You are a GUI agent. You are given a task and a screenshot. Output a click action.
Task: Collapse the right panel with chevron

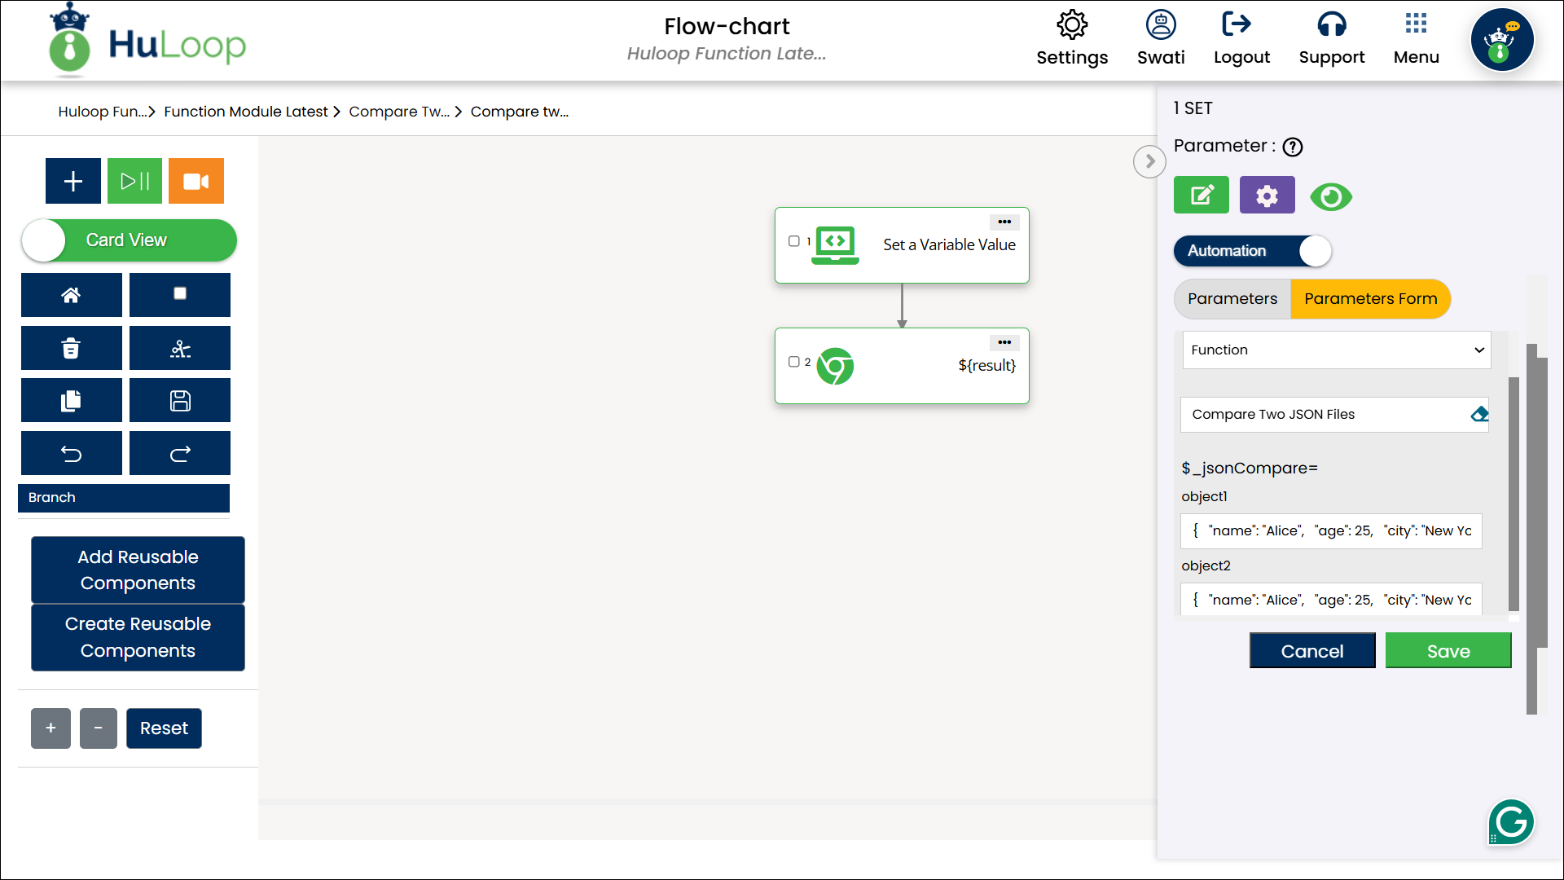(1149, 161)
